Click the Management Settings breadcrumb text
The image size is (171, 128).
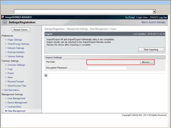(77, 29)
